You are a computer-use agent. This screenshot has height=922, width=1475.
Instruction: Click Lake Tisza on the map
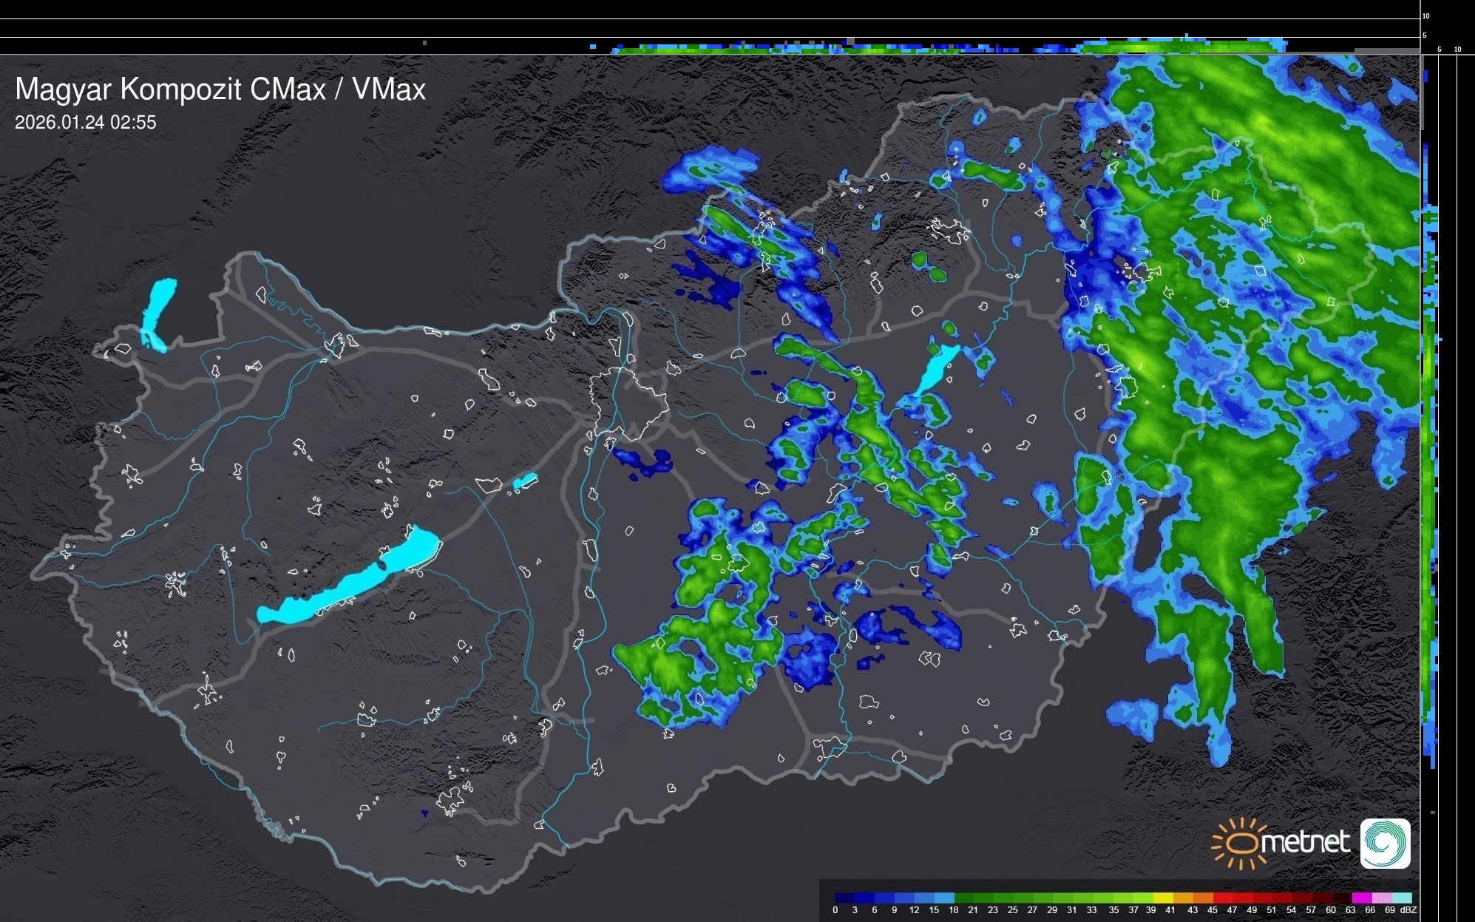coord(936,370)
